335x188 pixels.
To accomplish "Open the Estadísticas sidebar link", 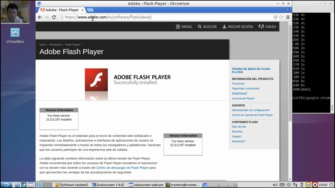I will point(240,93).
